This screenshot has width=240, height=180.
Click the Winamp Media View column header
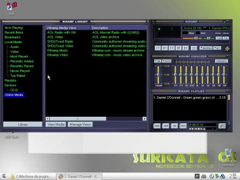coord(68,28)
